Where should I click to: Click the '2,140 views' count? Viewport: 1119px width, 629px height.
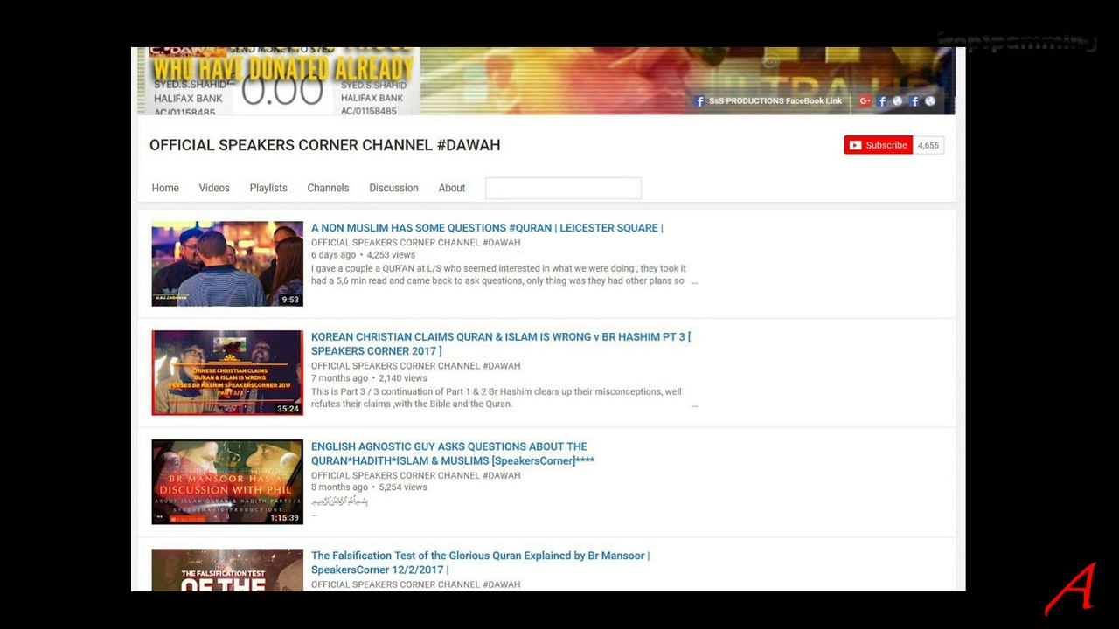403,378
